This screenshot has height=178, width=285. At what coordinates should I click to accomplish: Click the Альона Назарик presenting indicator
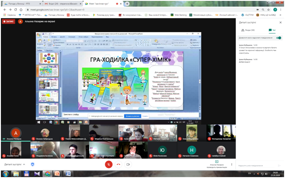coord(216,164)
